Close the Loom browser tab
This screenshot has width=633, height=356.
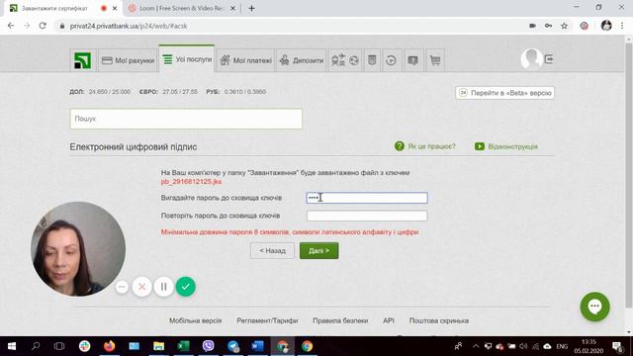tap(232, 8)
